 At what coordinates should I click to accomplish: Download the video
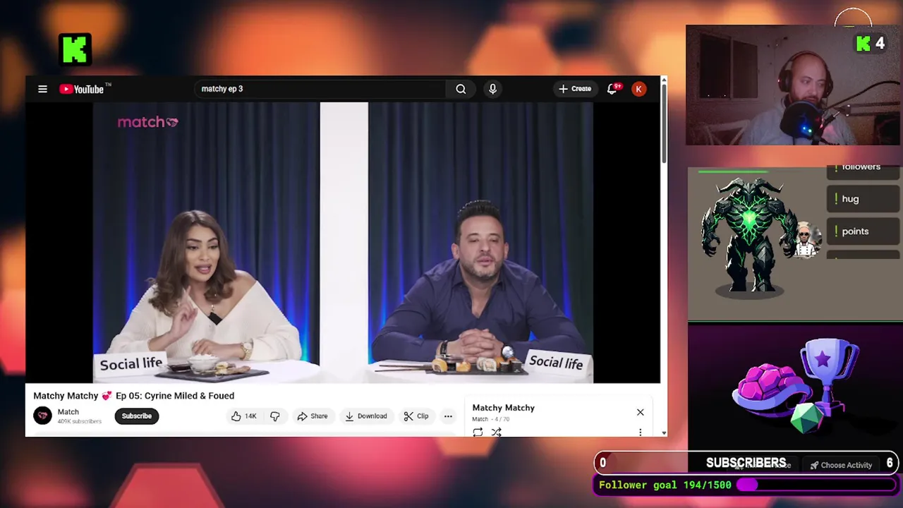click(365, 416)
